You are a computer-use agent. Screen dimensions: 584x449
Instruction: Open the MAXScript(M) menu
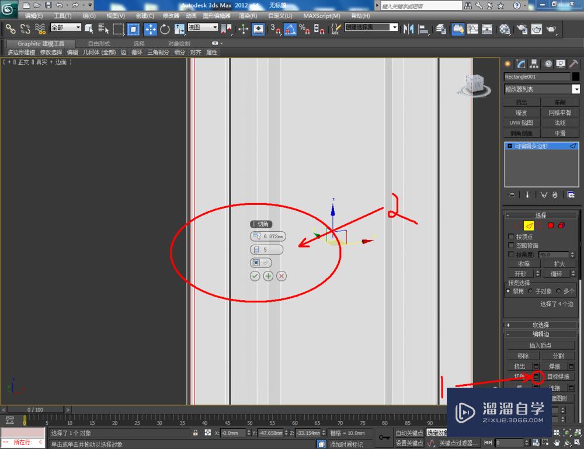(321, 16)
